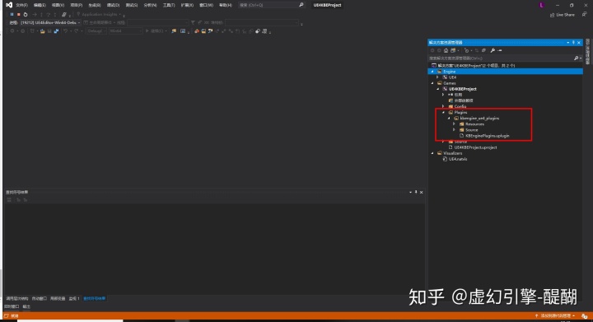Click the status bar notification icon
Image resolution: width=593 pixels, height=322 pixels.
(x=585, y=316)
